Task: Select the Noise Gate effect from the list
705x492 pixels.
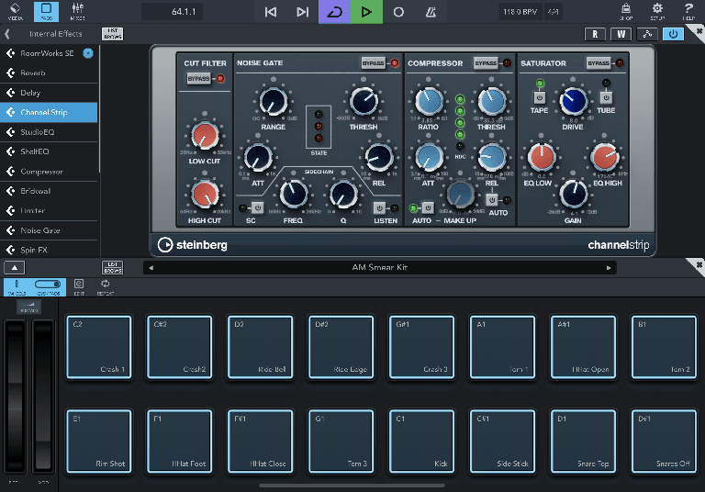Action: [40, 230]
